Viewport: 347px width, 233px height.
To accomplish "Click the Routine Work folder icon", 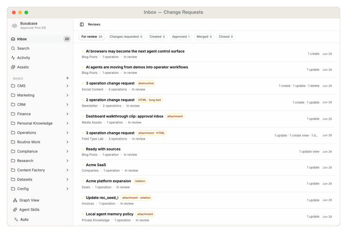I will (x=13, y=142).
